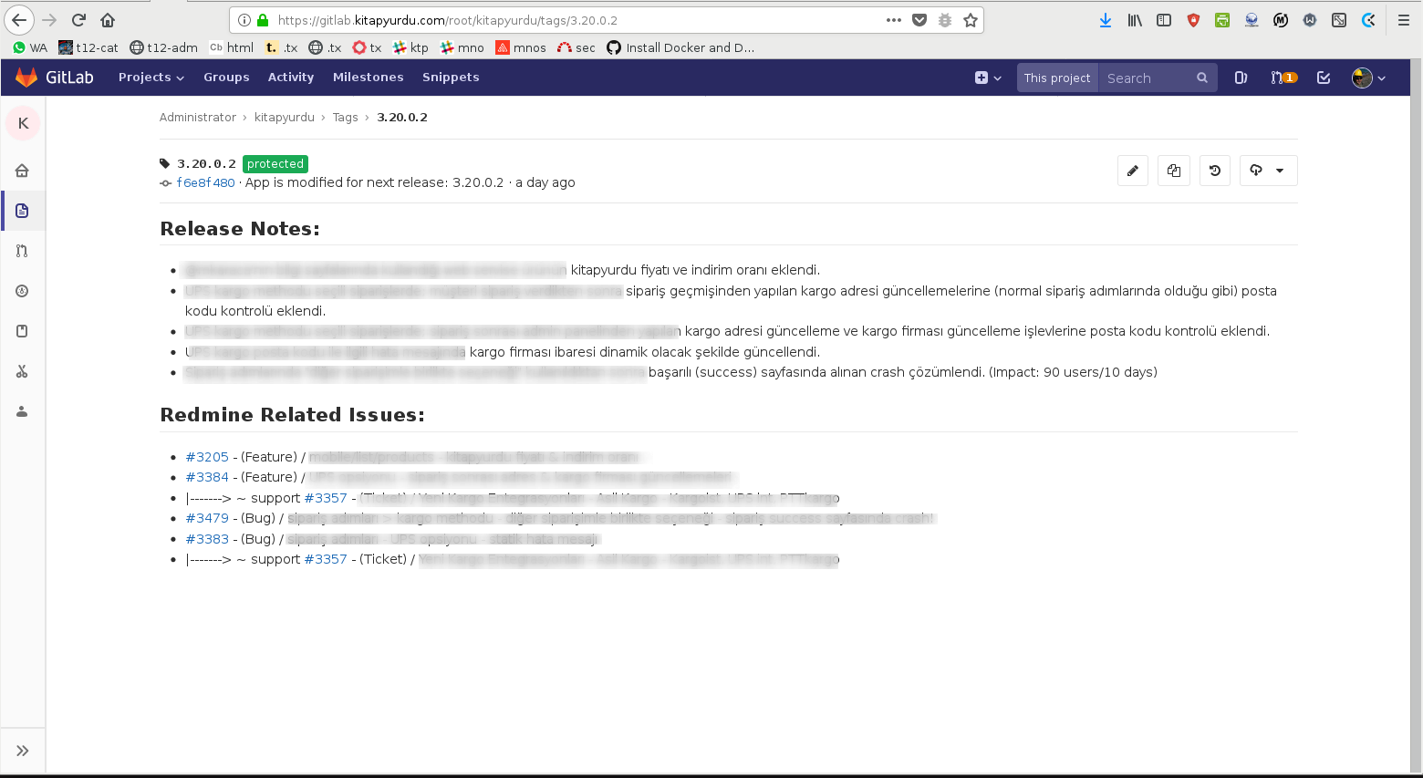Open the CI/CD pipelines icon in sidebar
Screen dimensions: 1423x778
(x=22, y=291)
